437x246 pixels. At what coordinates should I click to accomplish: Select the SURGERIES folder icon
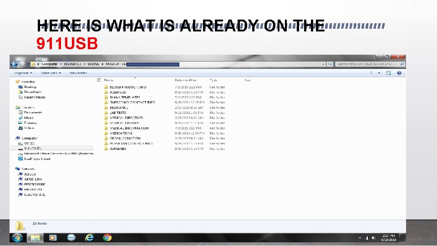106,149
